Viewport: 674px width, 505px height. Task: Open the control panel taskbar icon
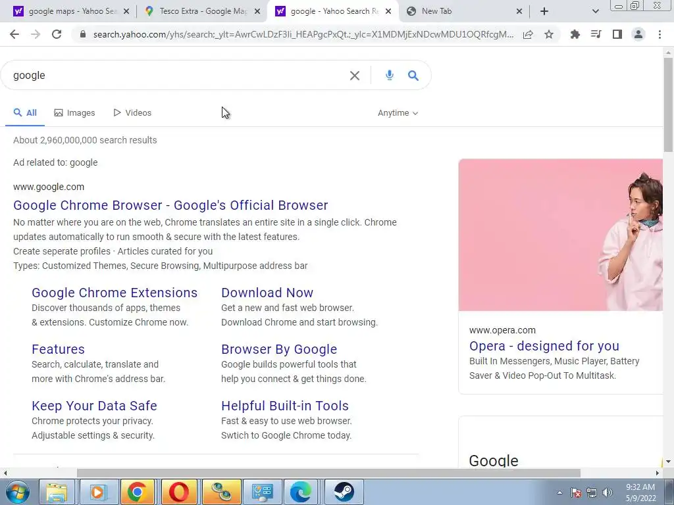pos(262,492)
